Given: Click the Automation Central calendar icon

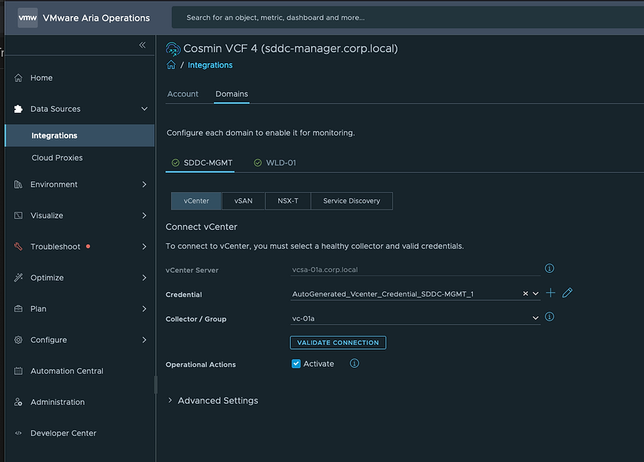Looking at the screenshot, I should coord(18,371).
